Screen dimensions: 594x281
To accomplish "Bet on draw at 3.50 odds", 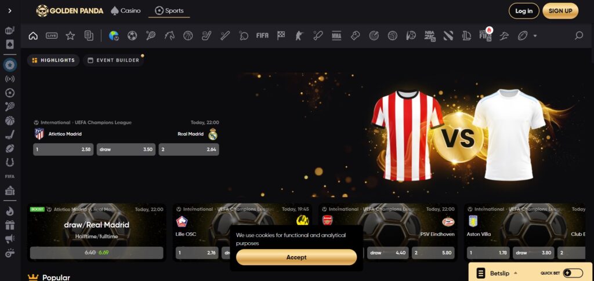I will [126, 149].
